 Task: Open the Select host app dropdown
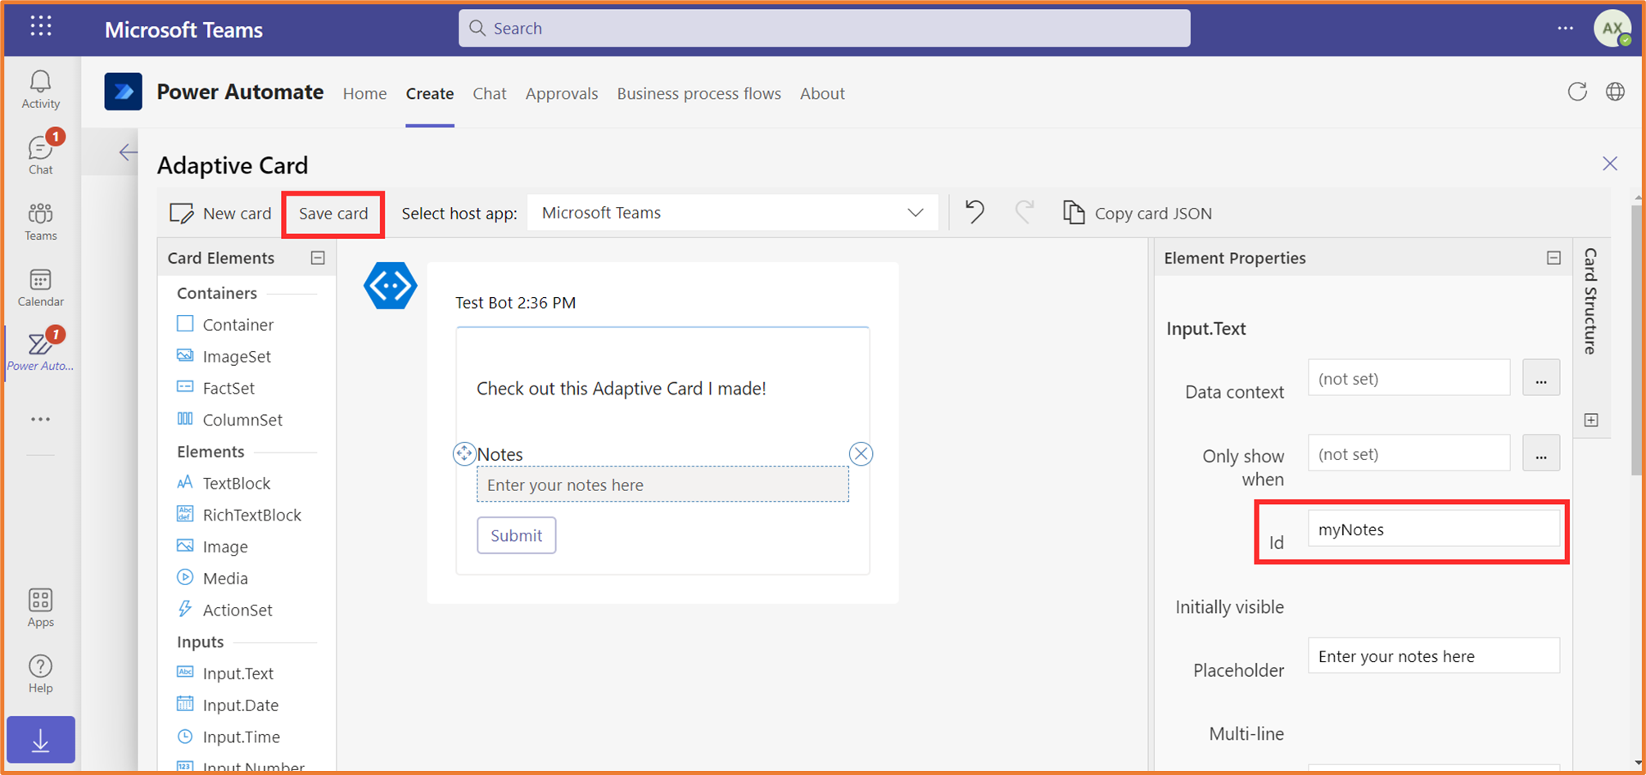(915, 212)
